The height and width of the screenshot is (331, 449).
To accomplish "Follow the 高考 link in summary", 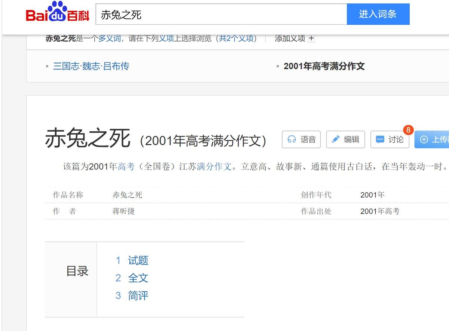I will 126,166.
